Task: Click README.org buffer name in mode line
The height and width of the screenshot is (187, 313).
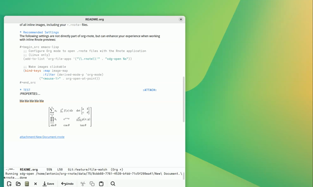Action: [29, 169]
